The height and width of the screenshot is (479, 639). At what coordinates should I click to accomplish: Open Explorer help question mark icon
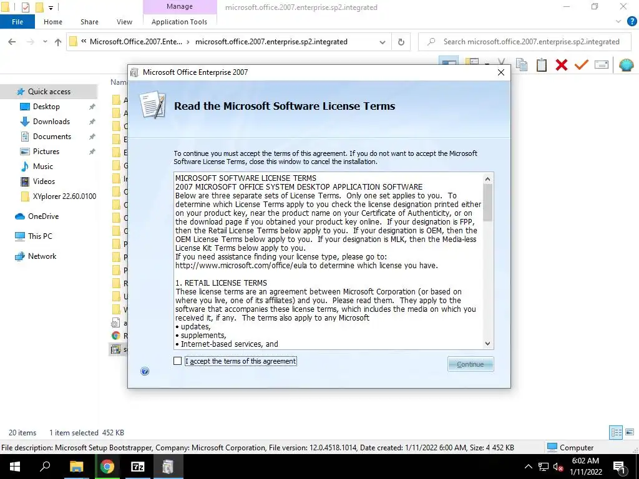coord(632,22)
